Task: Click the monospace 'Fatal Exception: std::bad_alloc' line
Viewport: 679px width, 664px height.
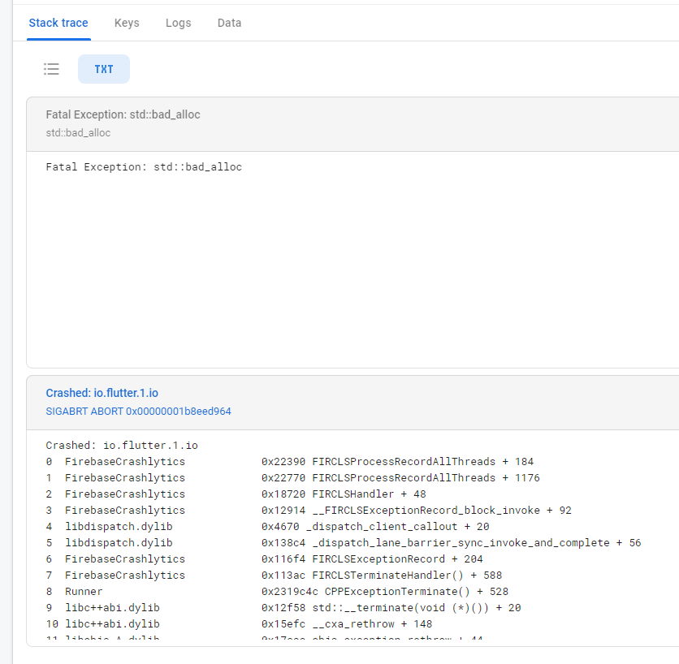Action: [144, 167]
